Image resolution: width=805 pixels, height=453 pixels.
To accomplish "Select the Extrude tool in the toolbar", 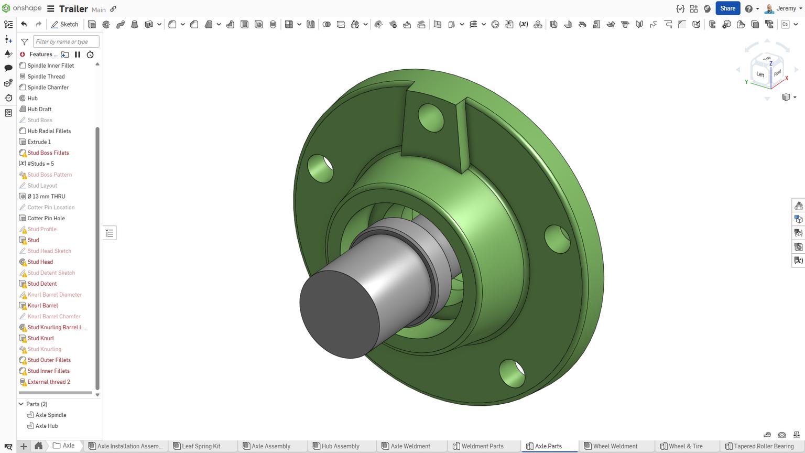I will [93, 24].
